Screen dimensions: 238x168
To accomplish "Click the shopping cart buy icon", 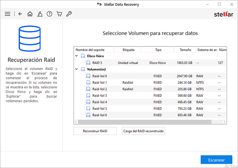I will [59, 14].
